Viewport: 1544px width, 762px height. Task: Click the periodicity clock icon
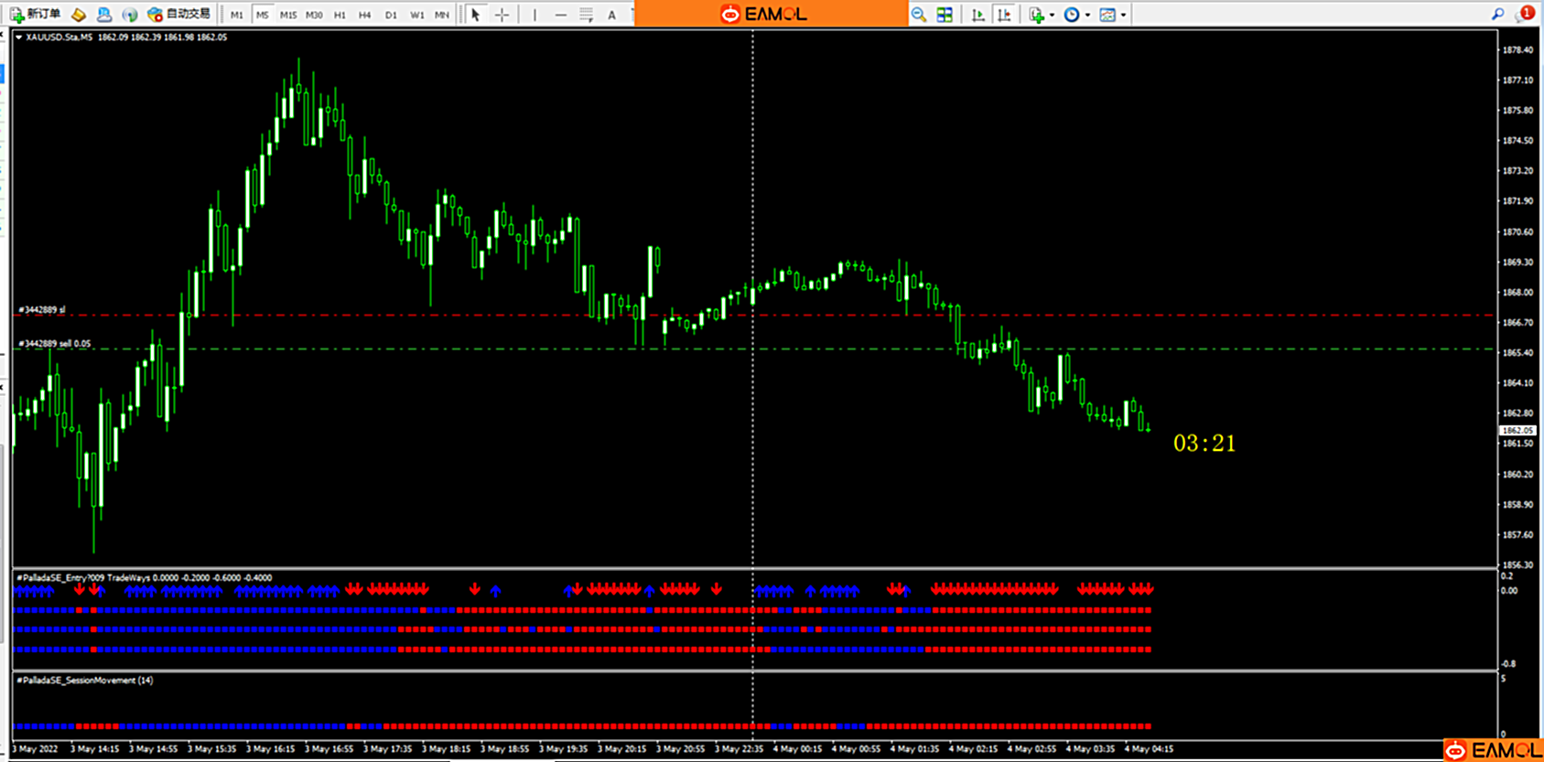tap(1072, 15)
